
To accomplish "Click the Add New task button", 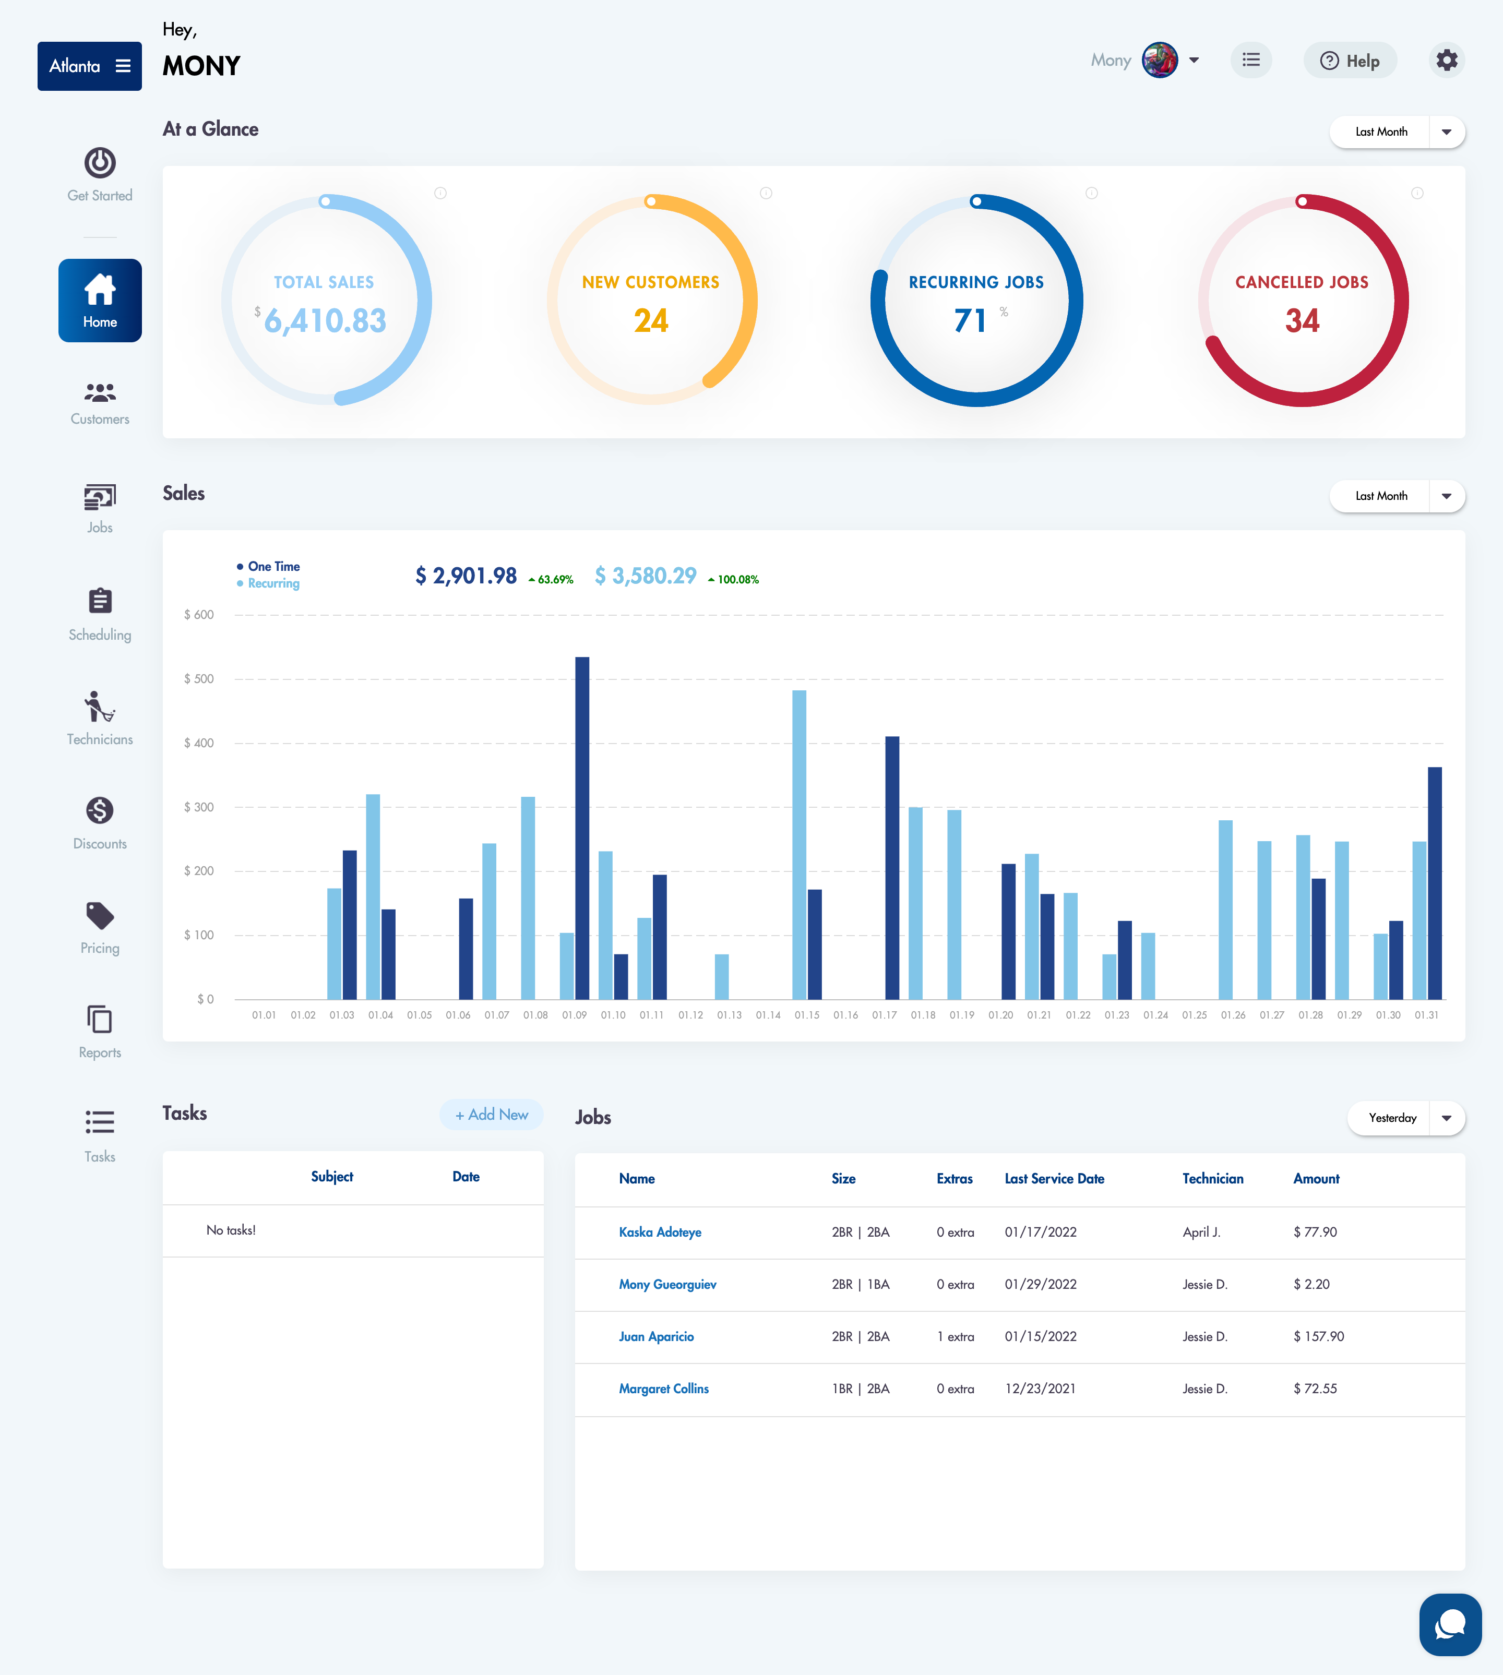I will [492, 1115].
